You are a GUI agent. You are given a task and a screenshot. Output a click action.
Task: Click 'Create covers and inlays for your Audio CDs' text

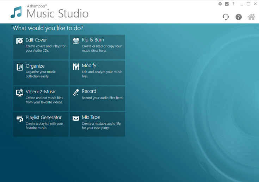[45, 48]
